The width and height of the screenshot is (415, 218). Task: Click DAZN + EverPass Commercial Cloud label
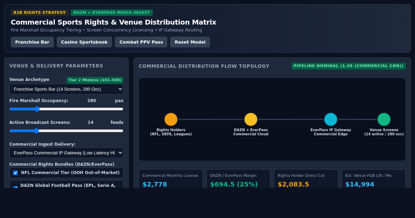[251, 132]
